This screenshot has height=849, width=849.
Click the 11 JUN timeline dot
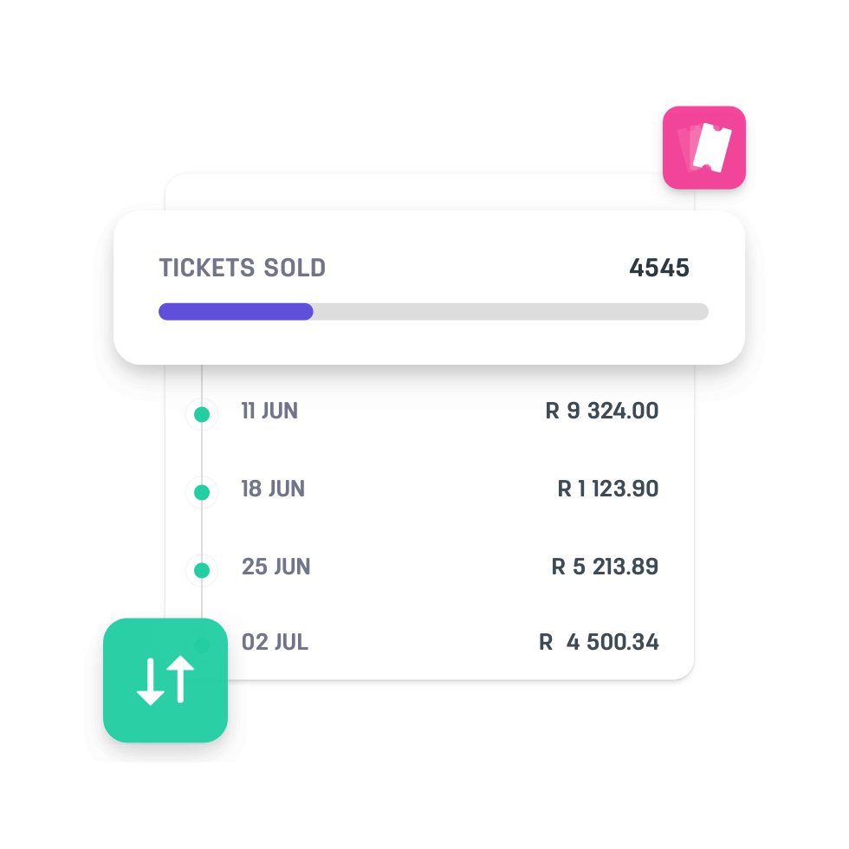pyautogui.click(x=202, y=415)
